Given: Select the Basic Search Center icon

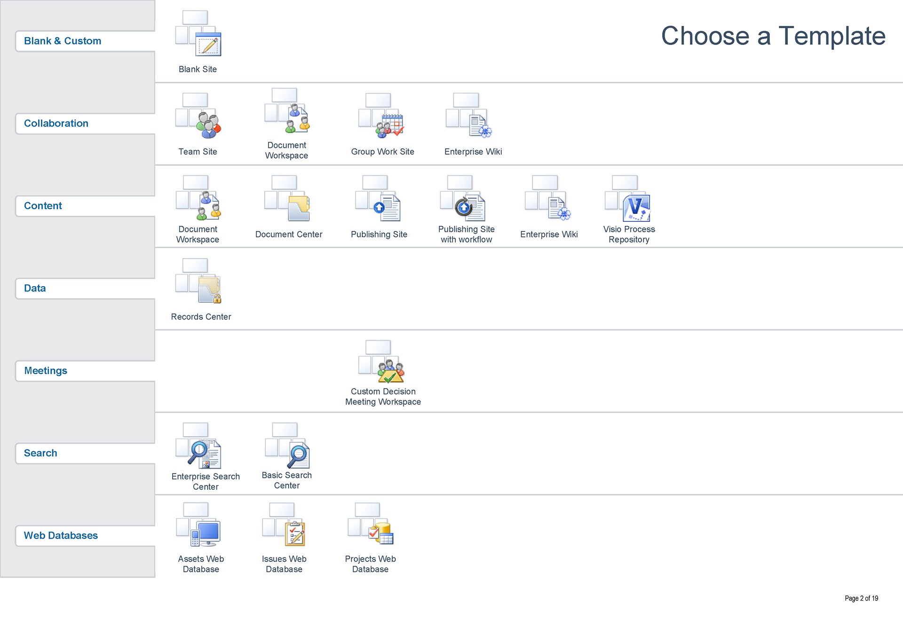Looking at the screenshot, I should (287, 446).
